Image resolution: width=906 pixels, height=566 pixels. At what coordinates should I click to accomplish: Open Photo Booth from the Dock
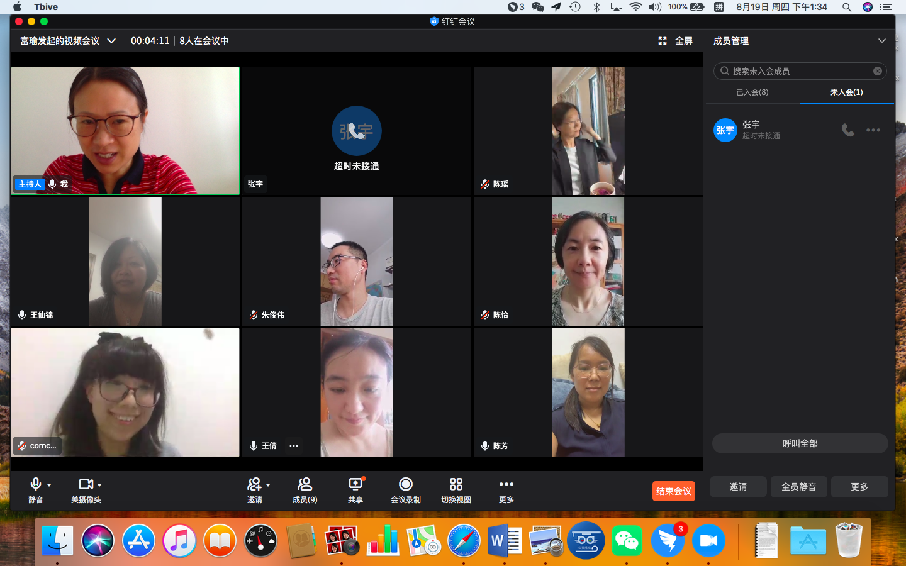[342, 540]
